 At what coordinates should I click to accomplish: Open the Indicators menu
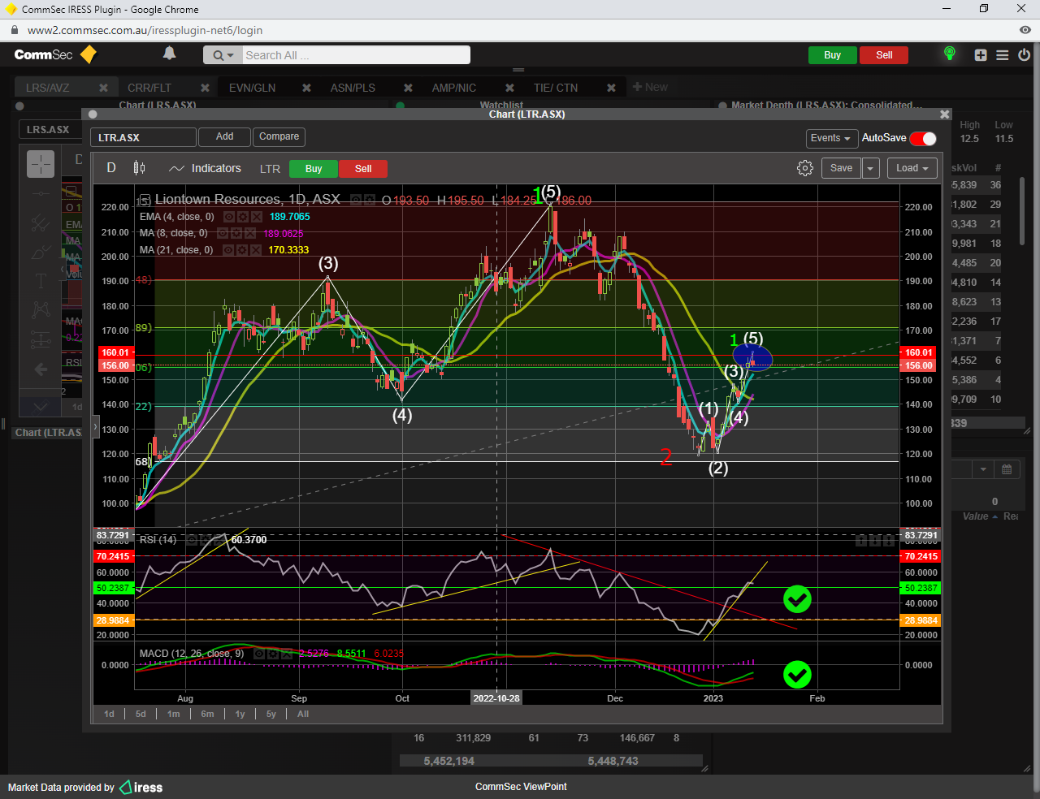tap(205, 168)
